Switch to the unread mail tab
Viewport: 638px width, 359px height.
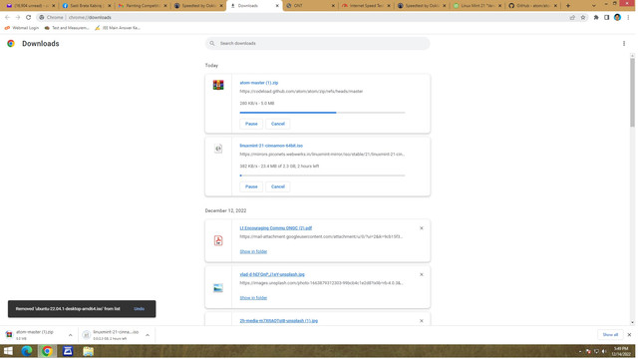pos(29,6)
